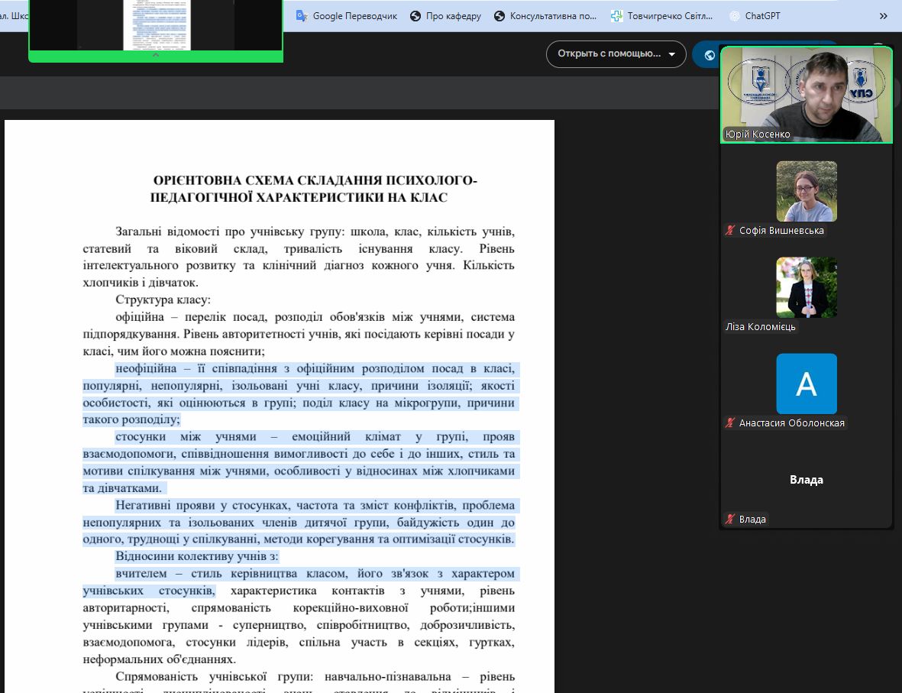Image resolution: width=902 pixels, height=693 pixels.
Task: Select the Влада participant tile
Action: click(806, 480)
